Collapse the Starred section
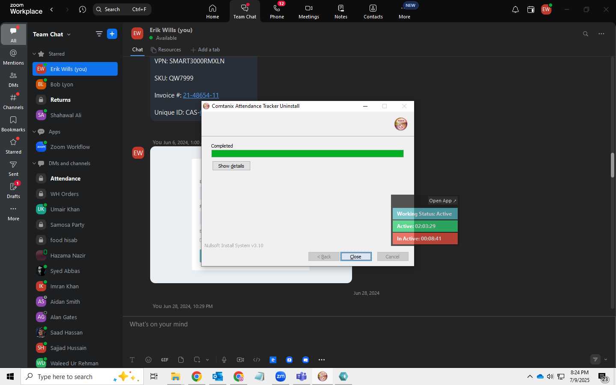Viewport: 616px width, 385px height. [x=34, y=54]
